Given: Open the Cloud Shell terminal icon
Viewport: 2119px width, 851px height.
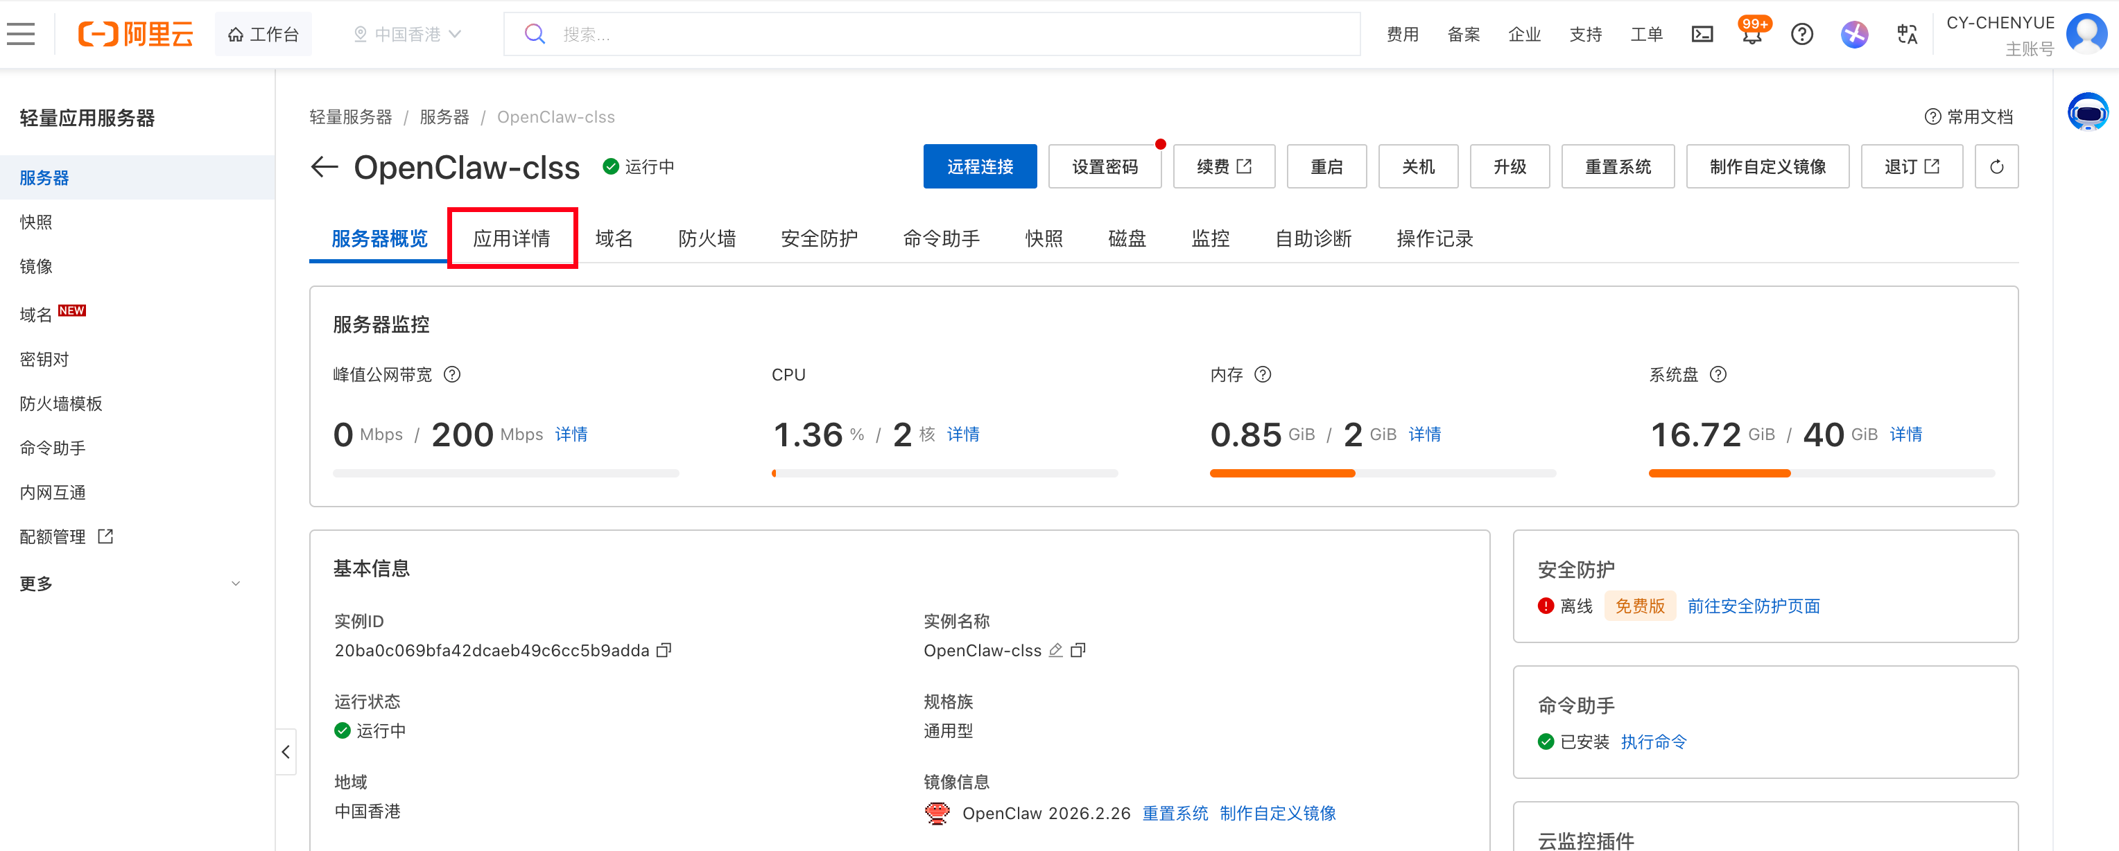Looking at the screenshot, I should [1702, 35].
